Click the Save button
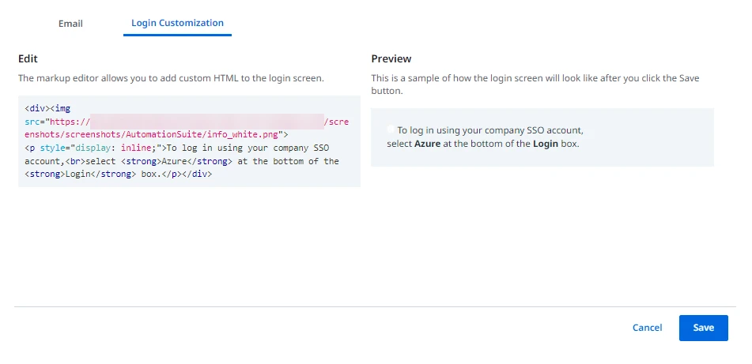Viewport: 752px width, 364px height. 704,328
